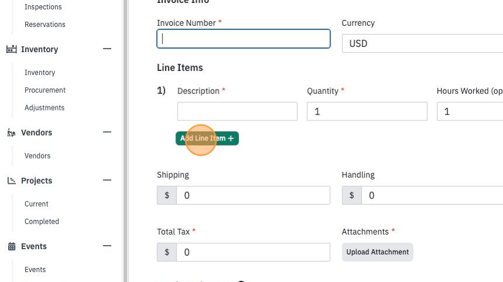
Task: Click the Quantity input field
Action: click(x=367, y=111)
